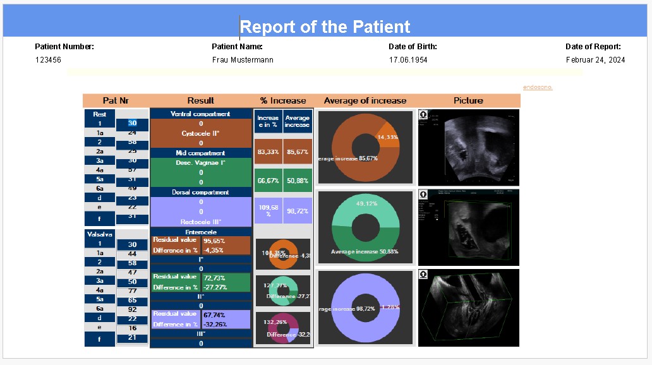Click the icon on the top ultrasound picture
The width and height of the screenshot is (652, 365).
click(x=423, y=114)
